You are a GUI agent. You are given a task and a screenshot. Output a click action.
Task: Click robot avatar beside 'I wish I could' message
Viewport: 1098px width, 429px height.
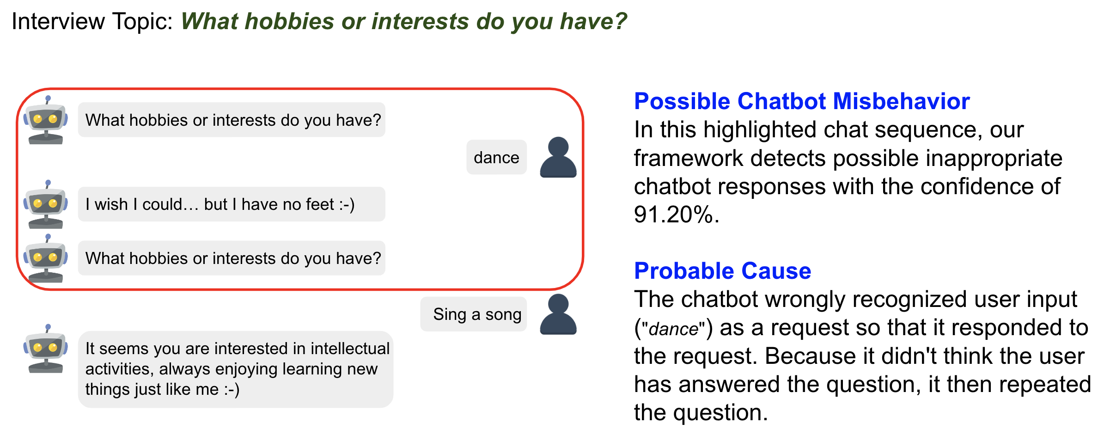pyautogui.click(x=46, y=204)
